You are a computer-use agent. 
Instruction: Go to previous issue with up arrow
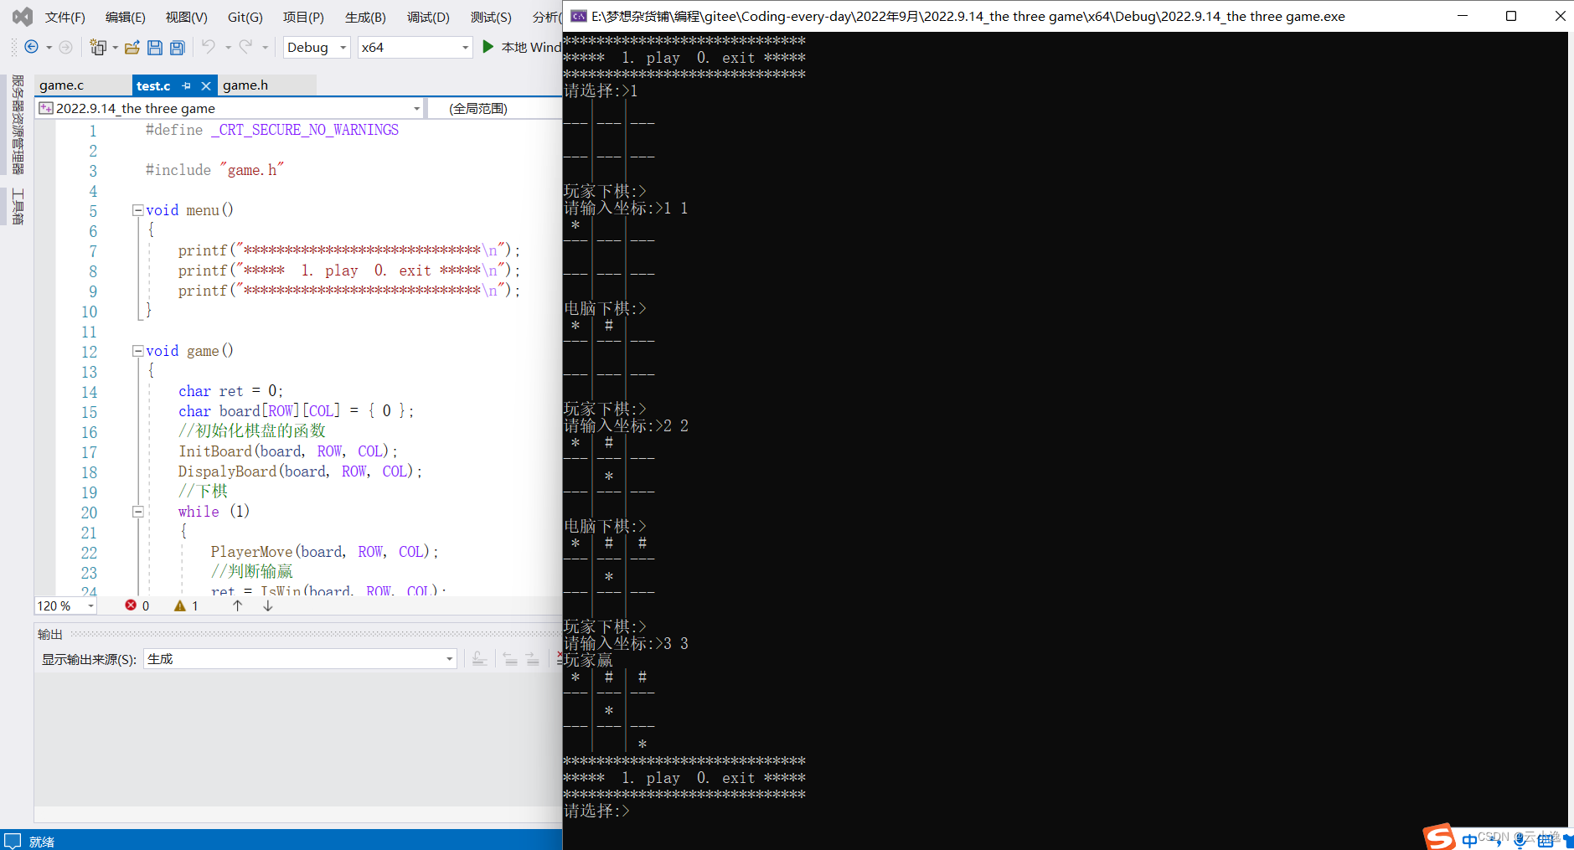pyautogui.click(x=238, y=605)
